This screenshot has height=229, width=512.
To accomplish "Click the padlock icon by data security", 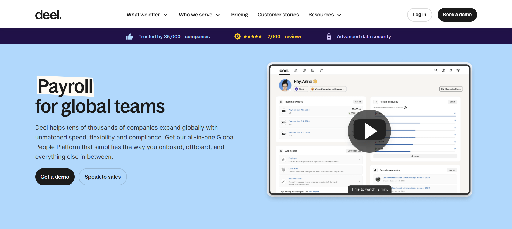I will coord(329,36).
